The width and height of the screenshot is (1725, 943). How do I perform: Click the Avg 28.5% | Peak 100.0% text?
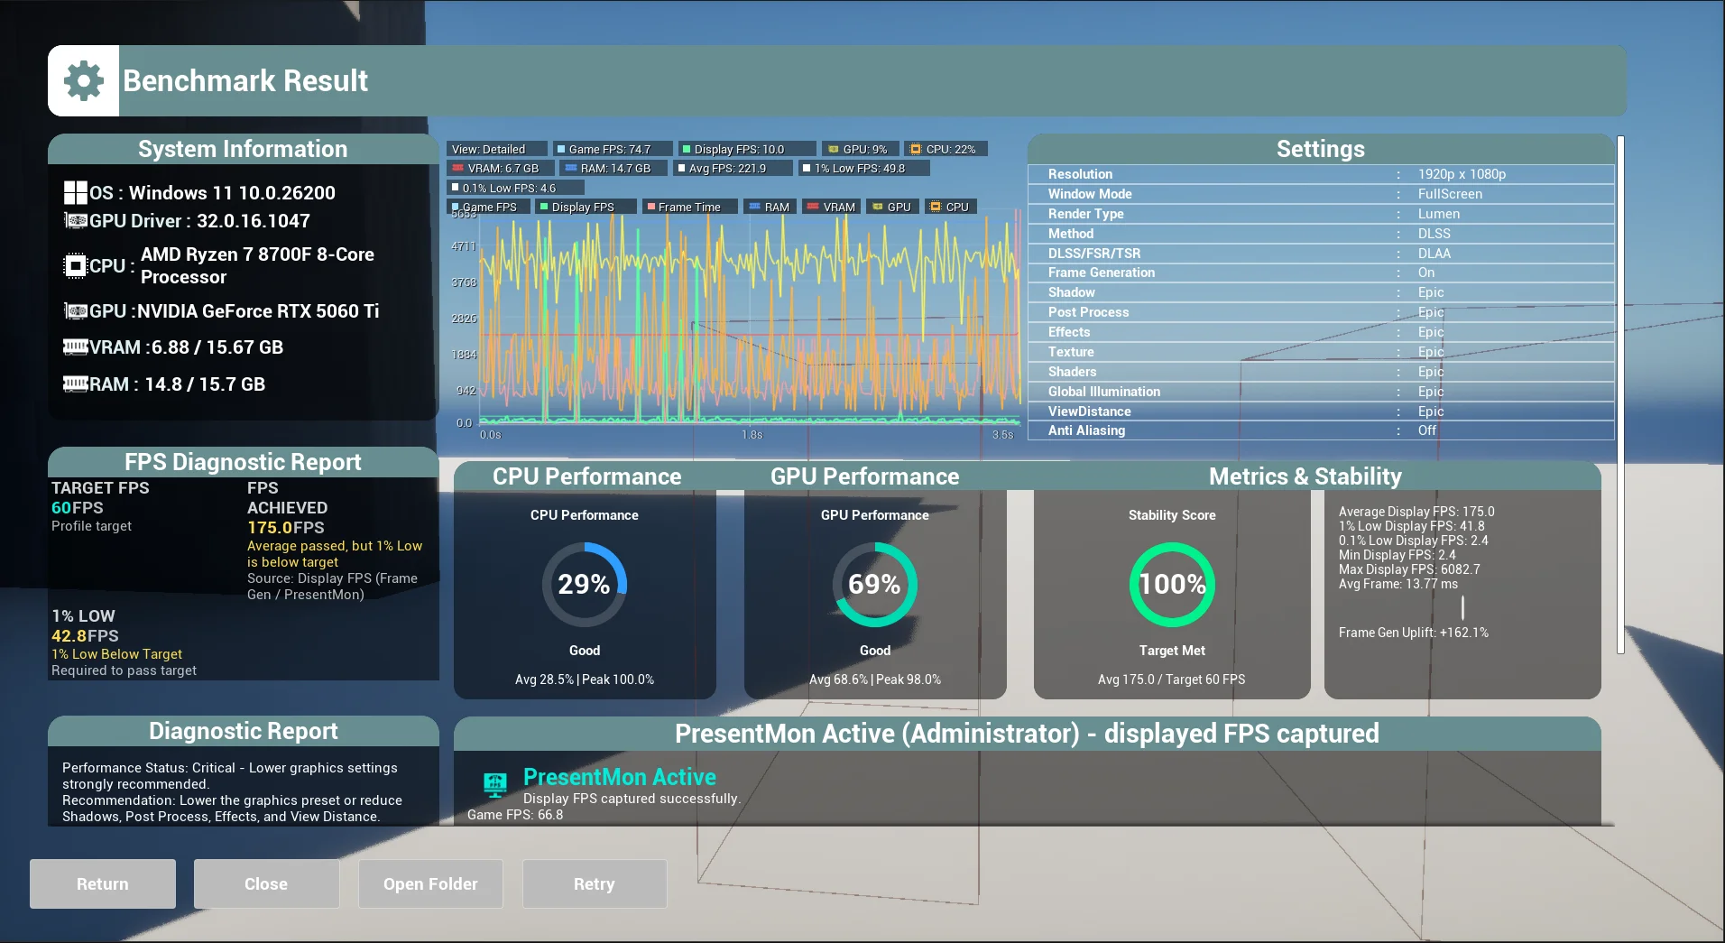tap(585, 680)
